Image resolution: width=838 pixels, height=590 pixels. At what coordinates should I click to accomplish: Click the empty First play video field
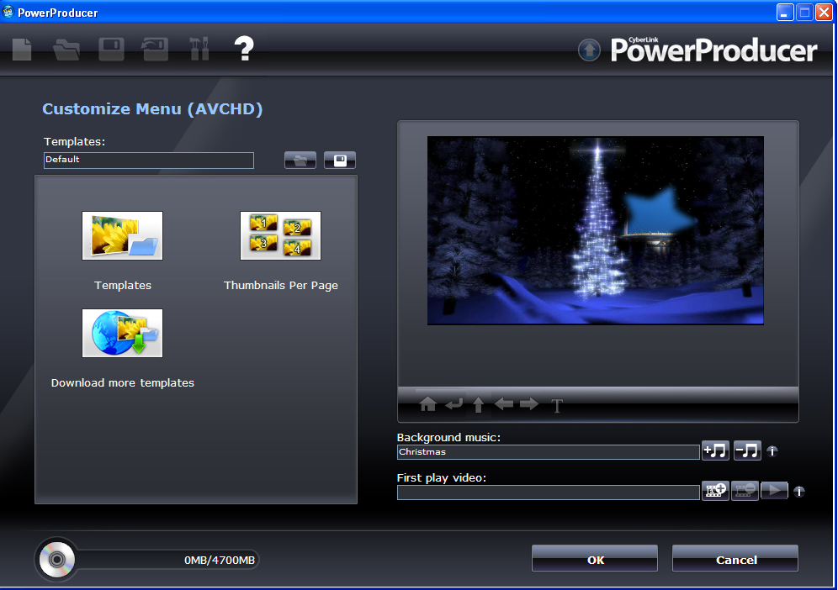coord(548,493)
